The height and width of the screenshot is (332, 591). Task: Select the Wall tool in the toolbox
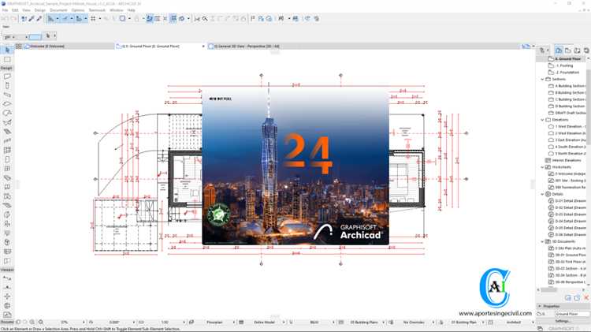coord(7,76)
